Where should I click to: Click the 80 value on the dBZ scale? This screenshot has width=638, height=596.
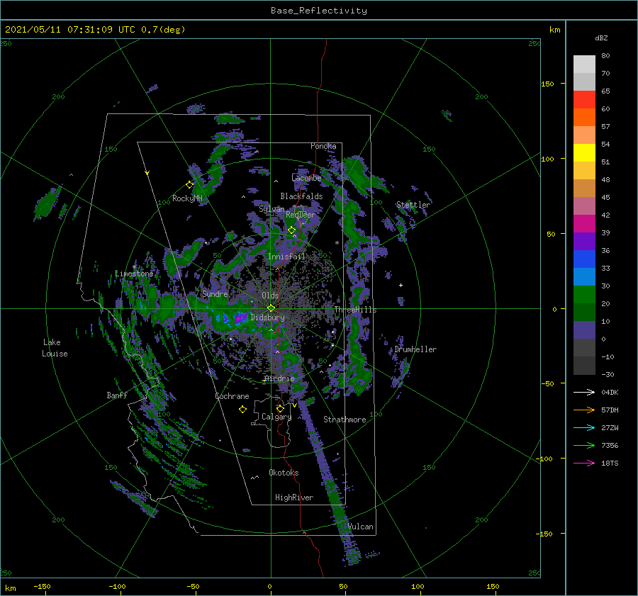[x=605, y=56]
